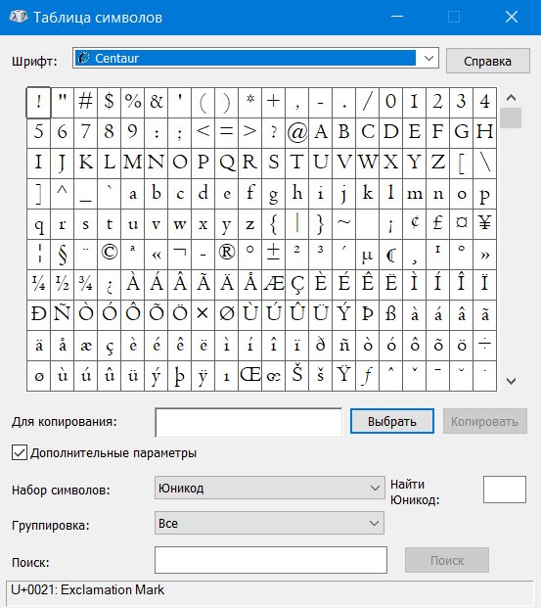Choose the pound sterling £ symbol
Viewport: 541px width, 608px height.
click(x=438, y=224)
